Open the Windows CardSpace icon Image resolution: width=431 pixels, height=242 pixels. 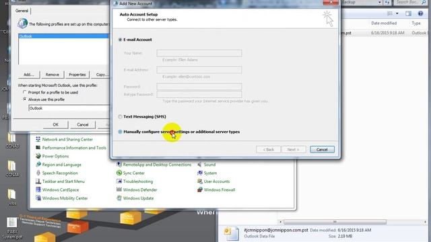[x=38, y=190]
